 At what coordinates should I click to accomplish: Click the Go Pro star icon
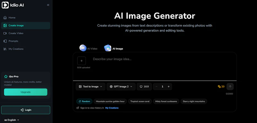(x=6, y=77)
